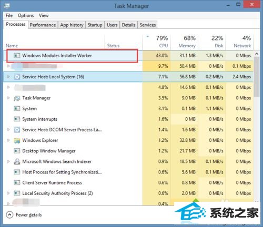263x227 pixels.
Task: Click the Fewer details up-arrow icon
Action: click(x=9, y=215)
